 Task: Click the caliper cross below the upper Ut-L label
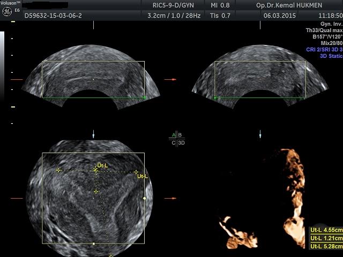tap(95, 170)
